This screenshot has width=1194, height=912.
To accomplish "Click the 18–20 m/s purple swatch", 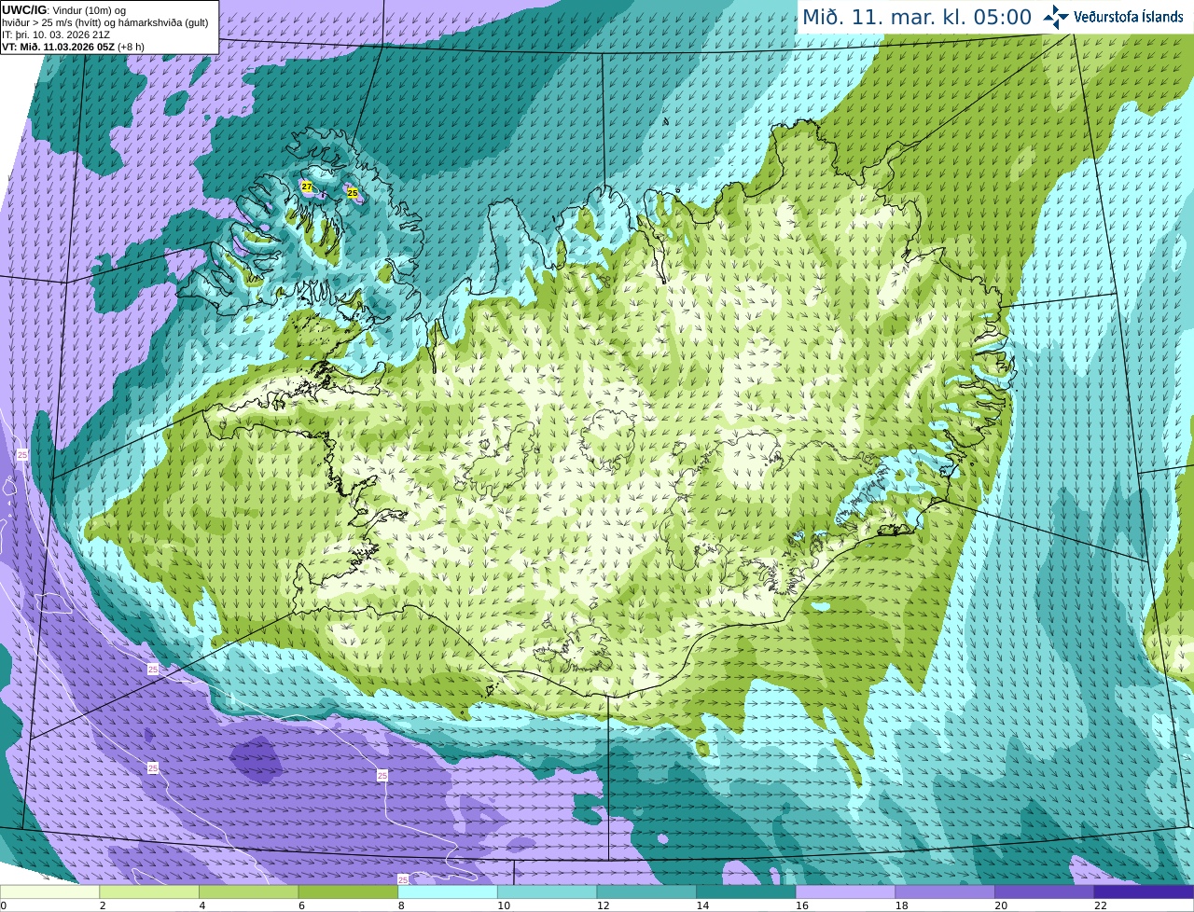I will 945,892.
